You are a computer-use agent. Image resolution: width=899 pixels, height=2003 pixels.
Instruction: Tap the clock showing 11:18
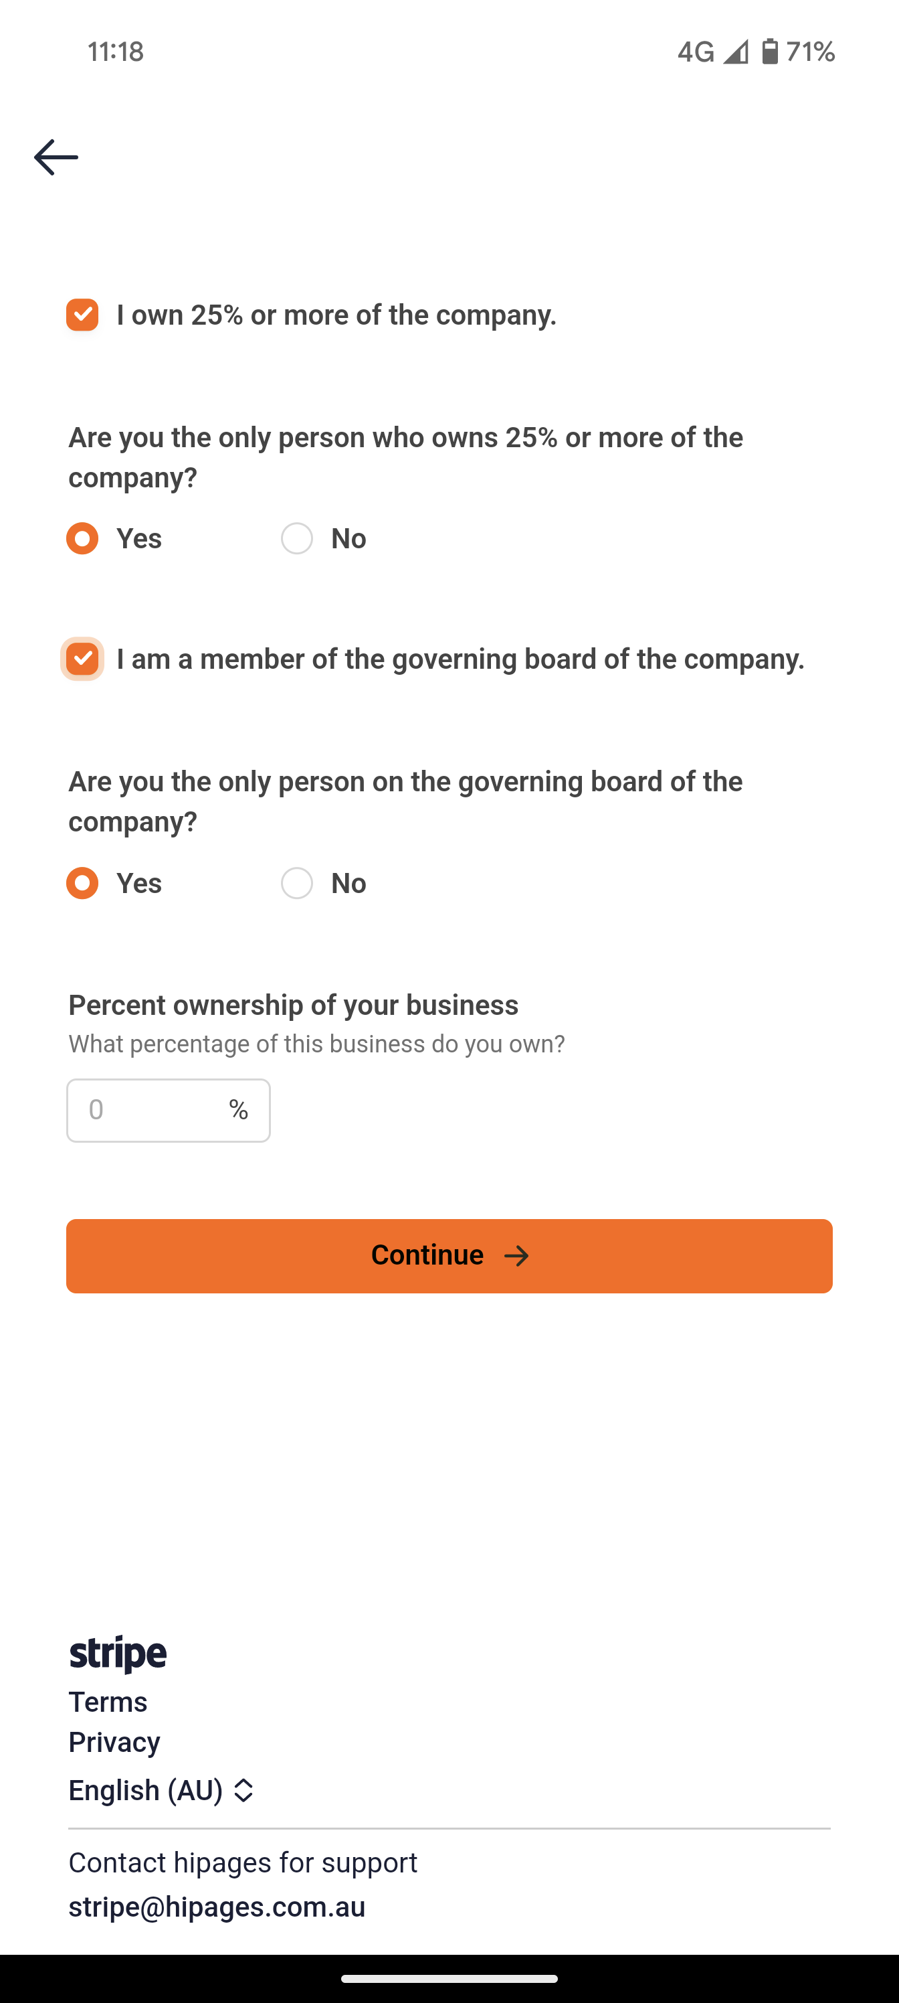(116, 52)
